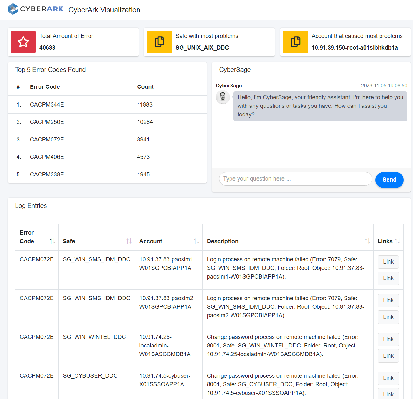
Task: Sort log entries by Description column arrows
Action: coord(367,241)
